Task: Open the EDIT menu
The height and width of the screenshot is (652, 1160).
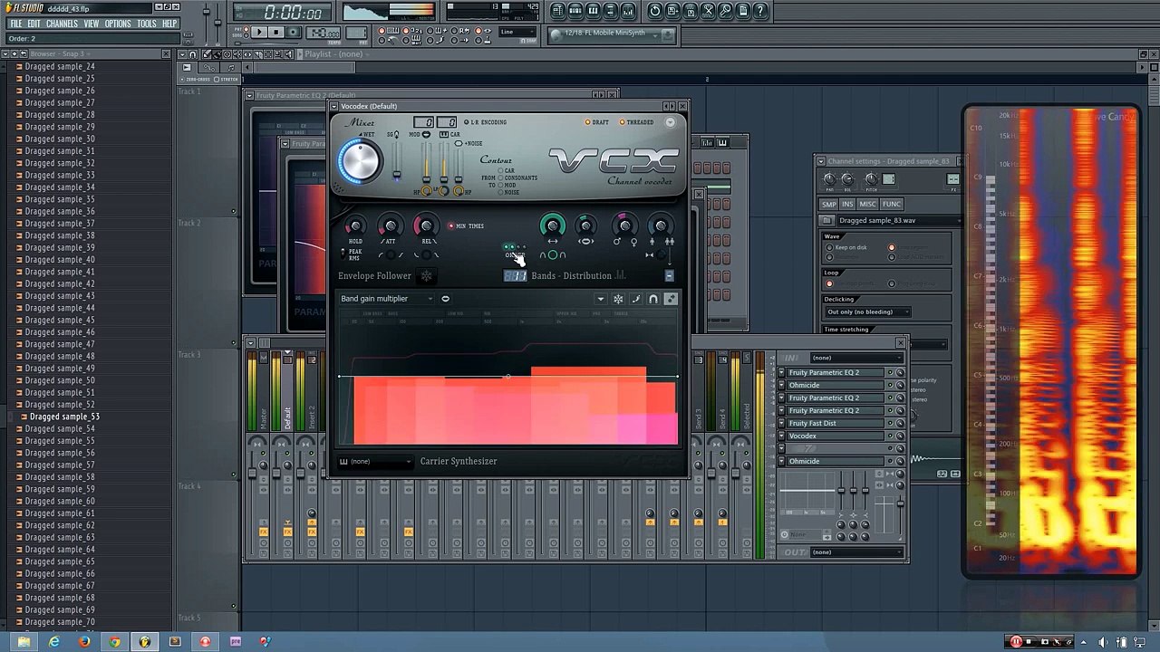Action: pos(34,24)
